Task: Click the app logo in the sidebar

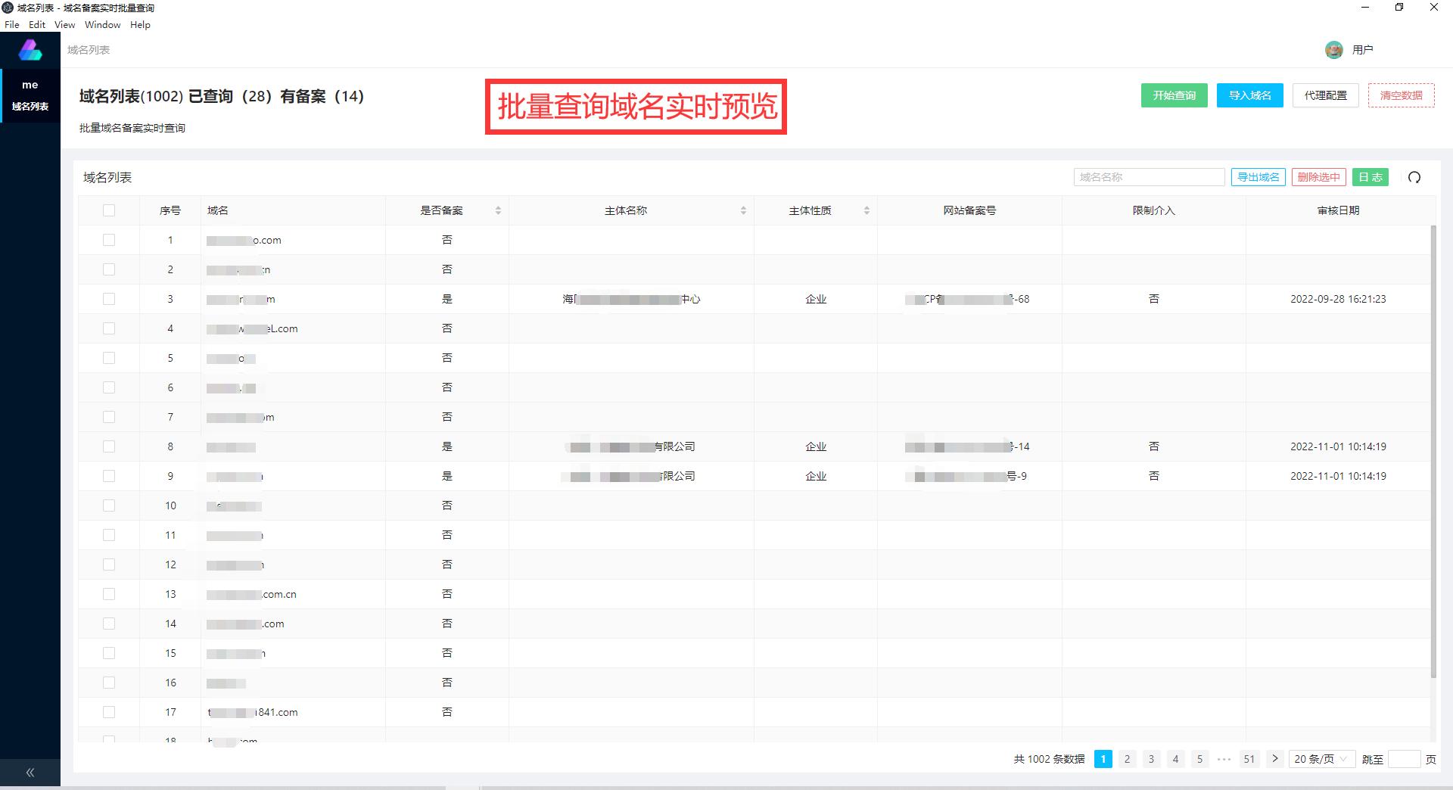Action: coord(30,49)
